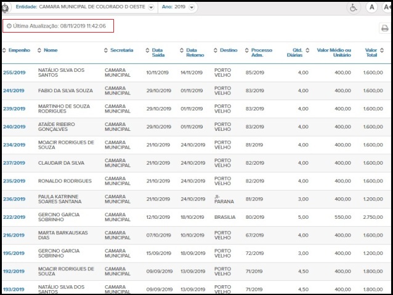Click the increase font size A+ button

coord(387,7)
